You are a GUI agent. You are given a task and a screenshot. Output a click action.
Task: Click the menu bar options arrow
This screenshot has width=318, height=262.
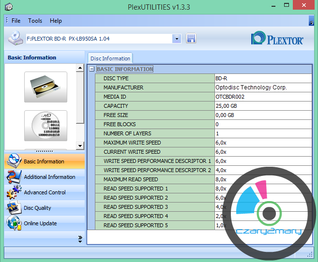(311, 22)
